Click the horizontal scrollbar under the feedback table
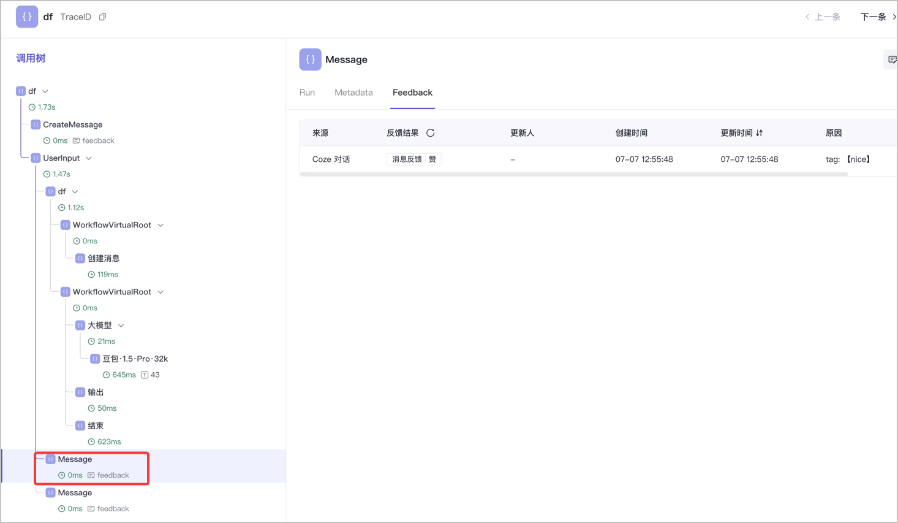898x523 pixels. [574, 175]
